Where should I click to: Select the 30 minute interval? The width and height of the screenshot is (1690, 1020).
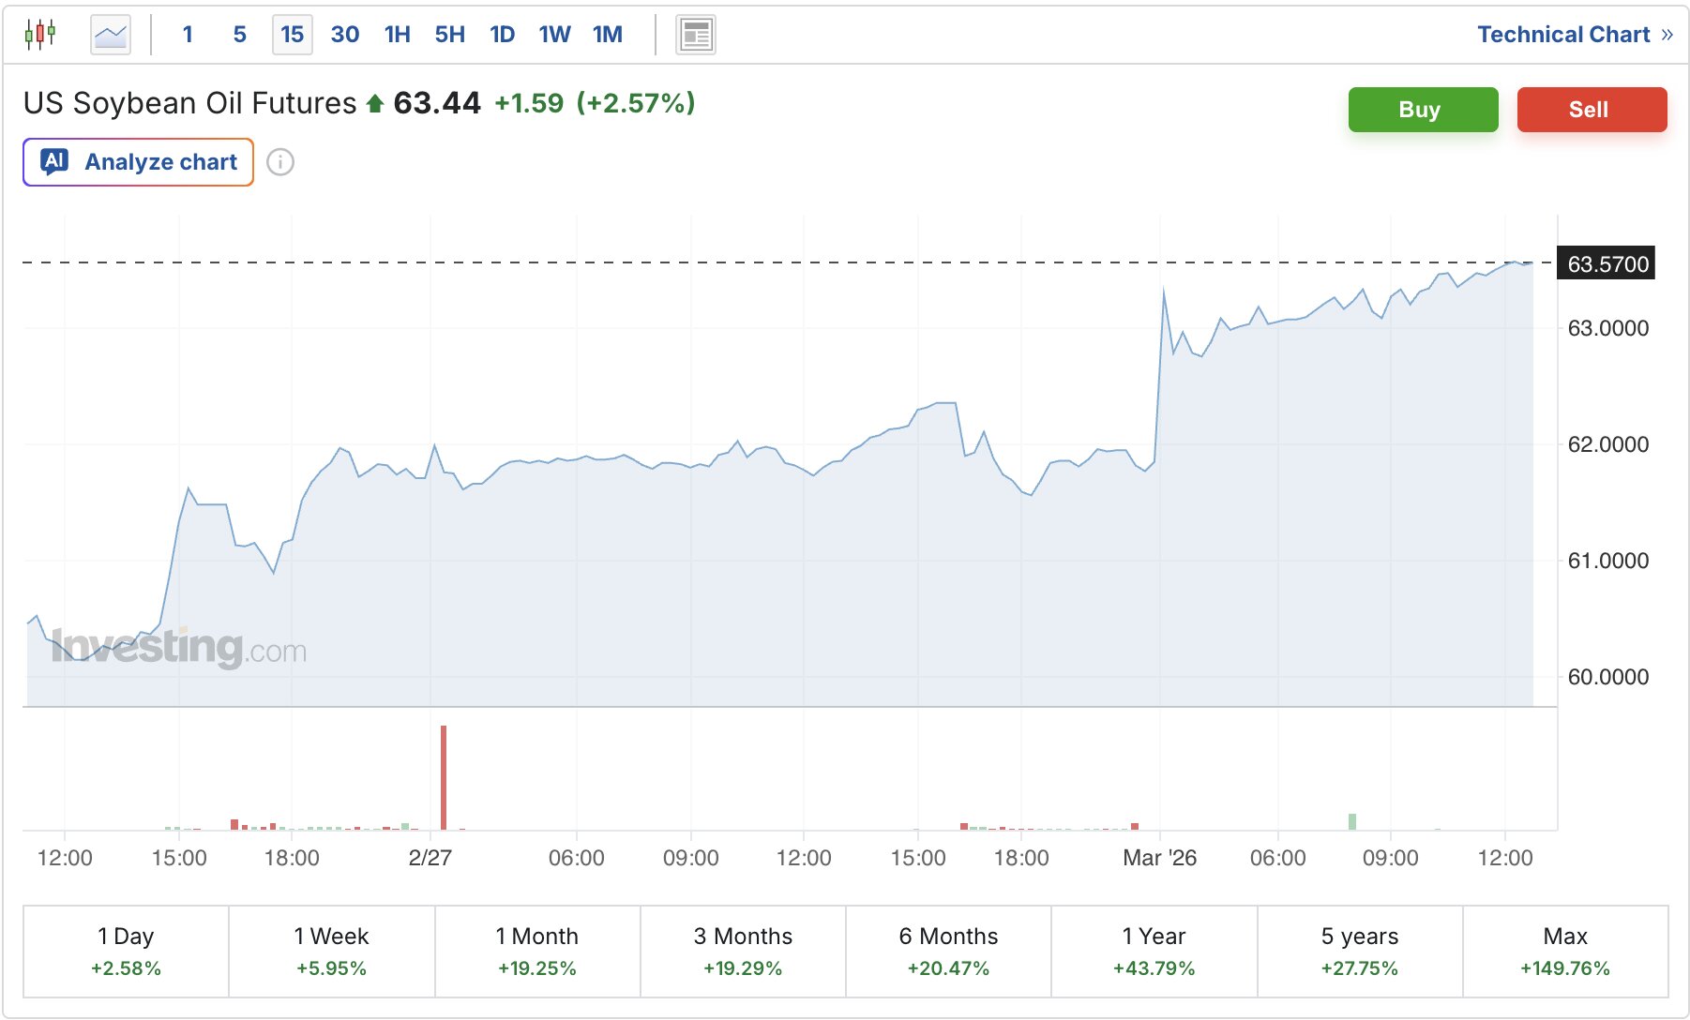point(345,35)
